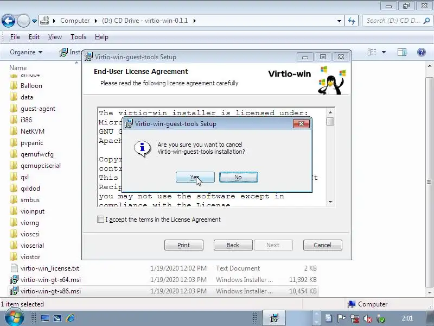Click the license text scrollbar thumb

click(x=330, y=121)
